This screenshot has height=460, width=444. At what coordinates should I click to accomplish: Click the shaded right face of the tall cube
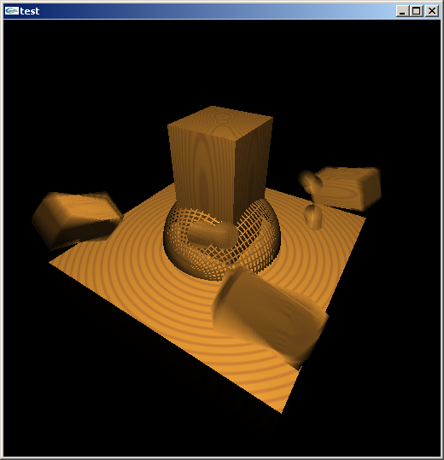pyautogui.click(x=253, y=167)
